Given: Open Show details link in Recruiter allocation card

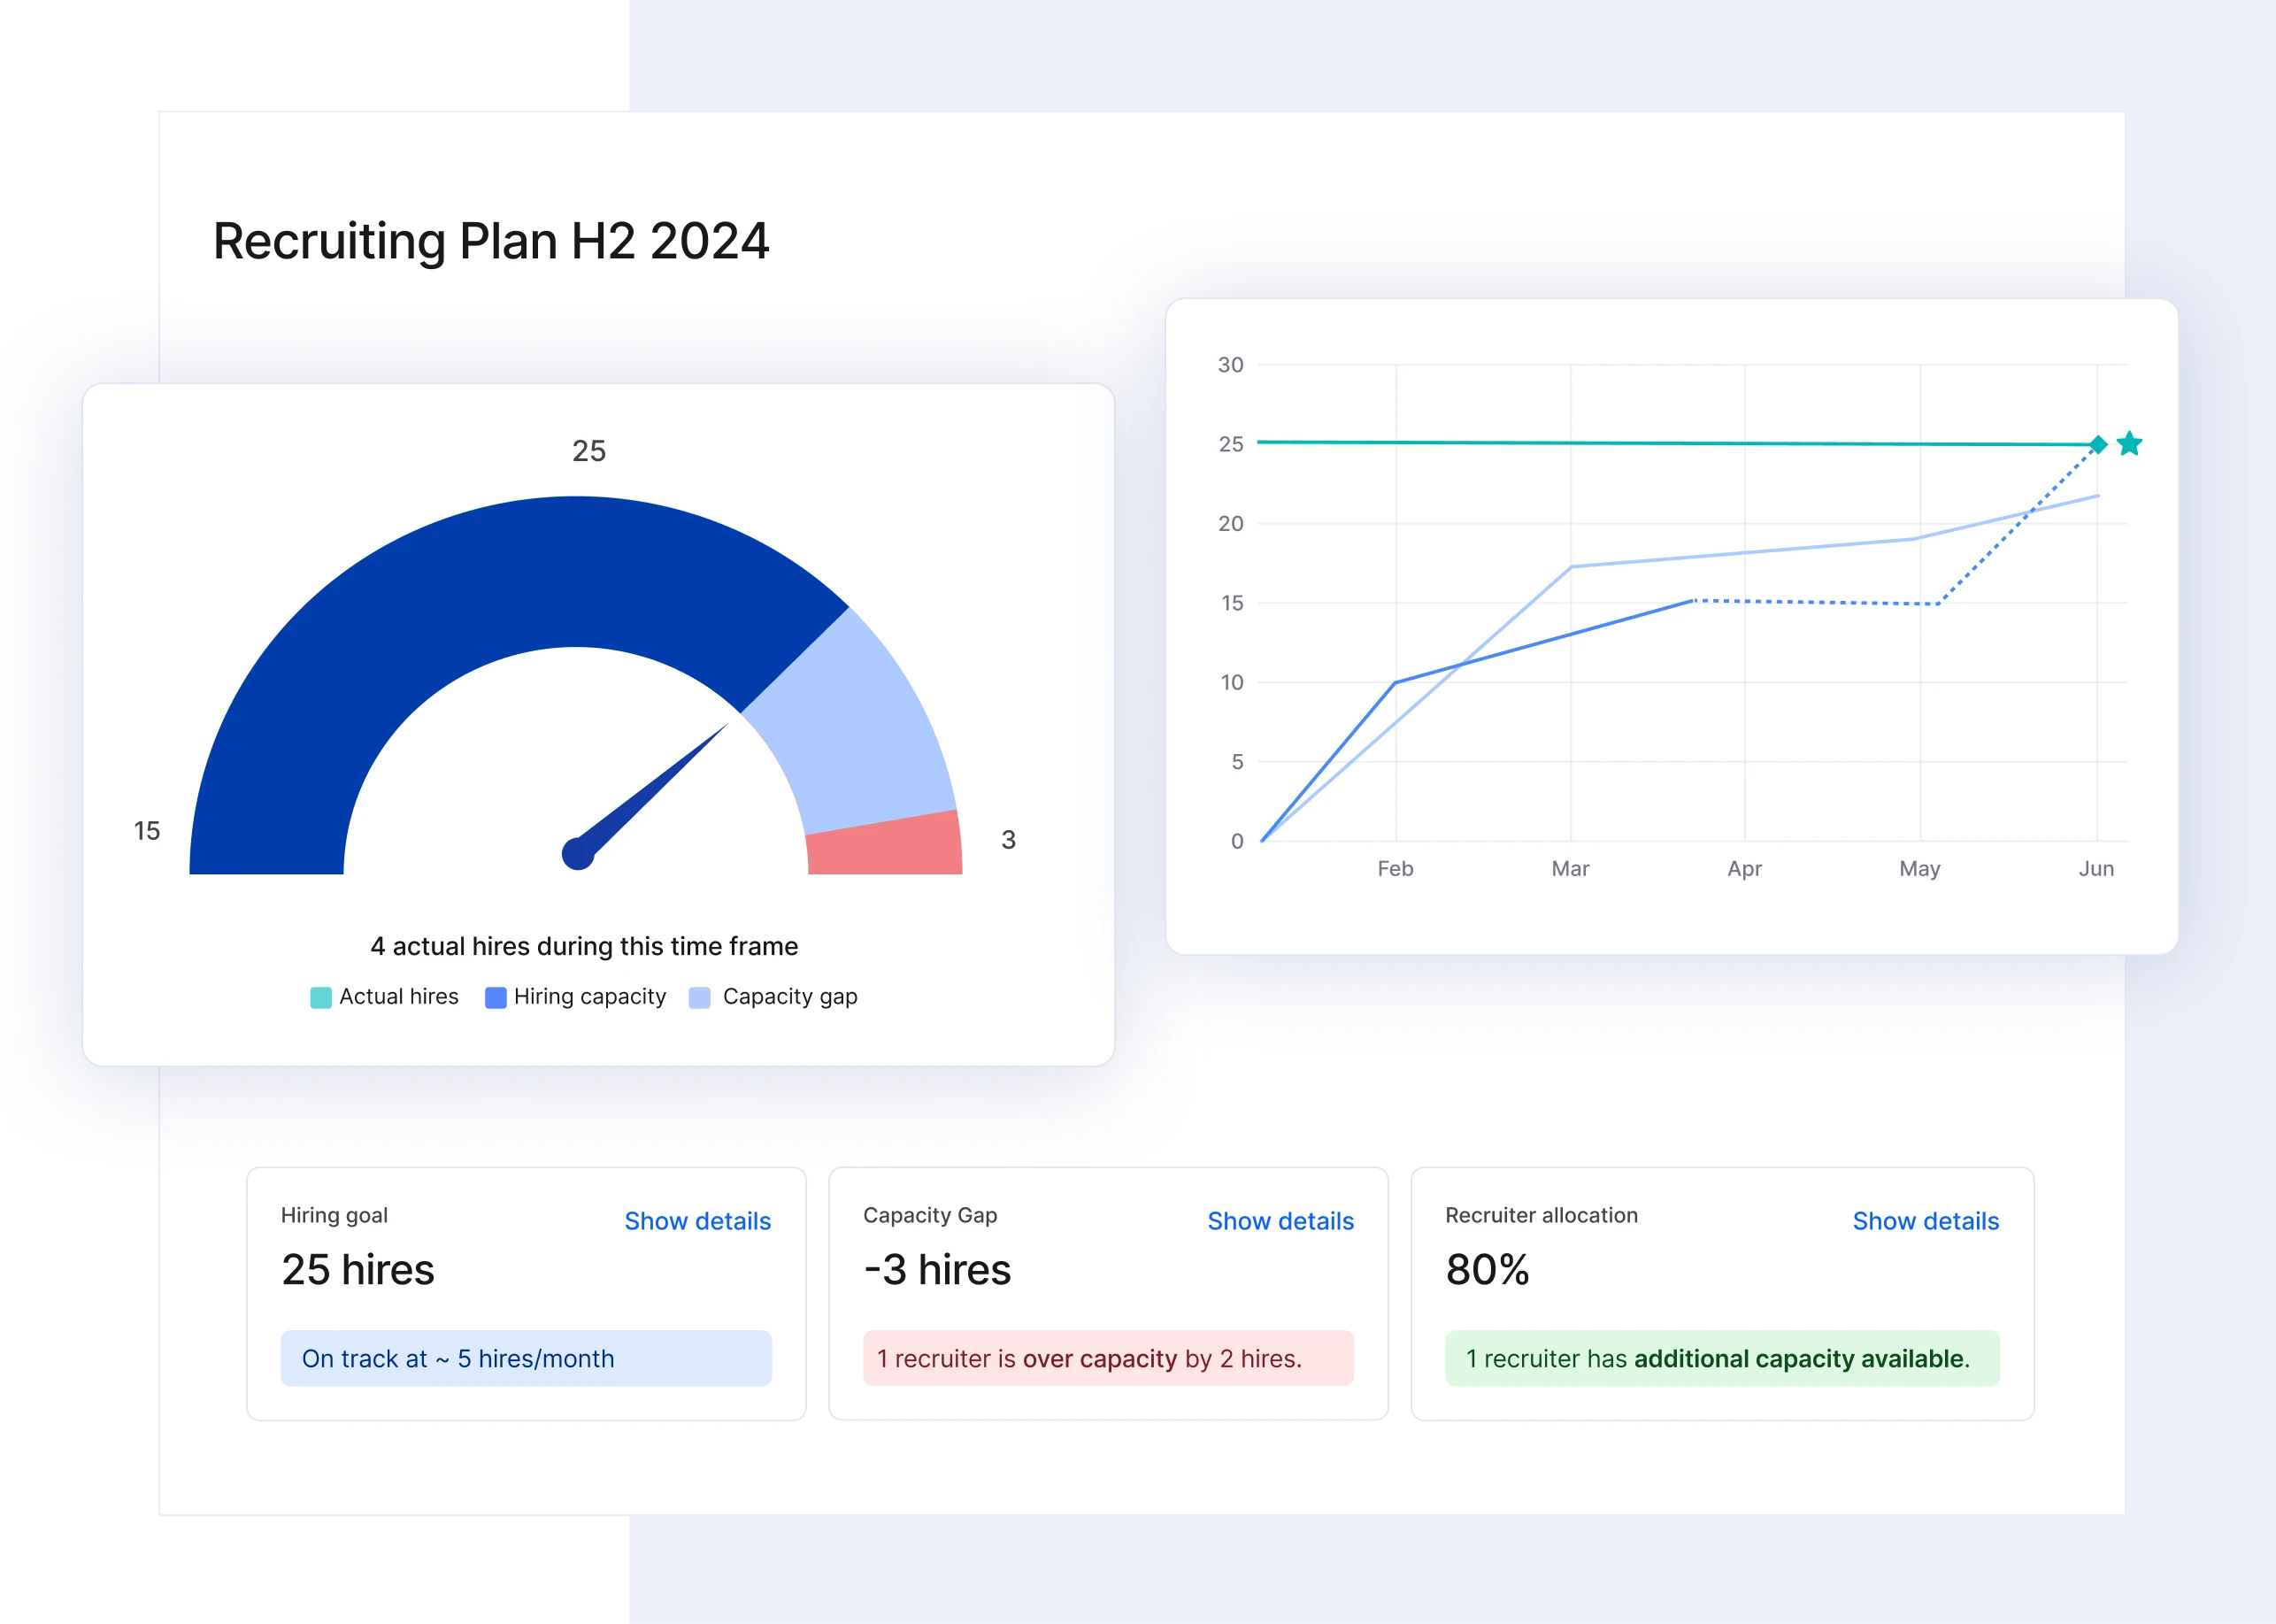Looking at the screenshot, I should pos(1925,1221).
